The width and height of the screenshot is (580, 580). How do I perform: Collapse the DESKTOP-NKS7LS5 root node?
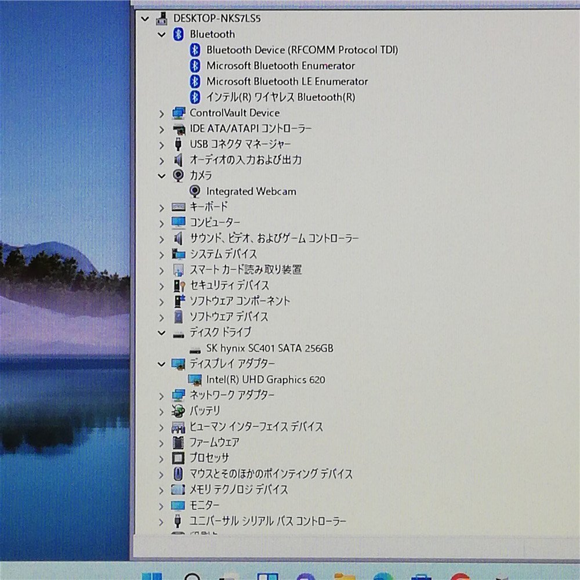pos(144,18)
